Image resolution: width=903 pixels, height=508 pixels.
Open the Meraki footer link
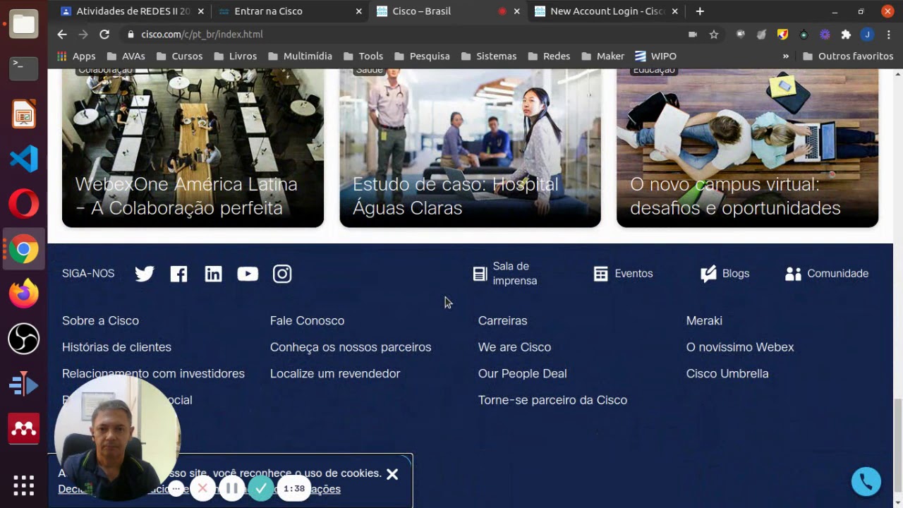click(704, 320)
